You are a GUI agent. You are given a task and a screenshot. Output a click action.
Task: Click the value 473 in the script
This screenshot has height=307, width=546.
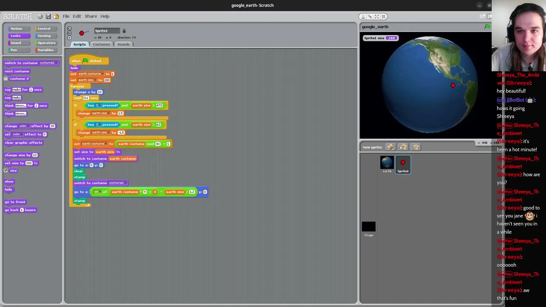tap(159, 105)
